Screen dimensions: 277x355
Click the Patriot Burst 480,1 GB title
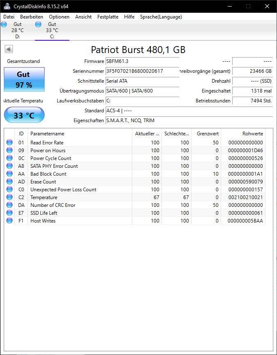coord(138,50)
